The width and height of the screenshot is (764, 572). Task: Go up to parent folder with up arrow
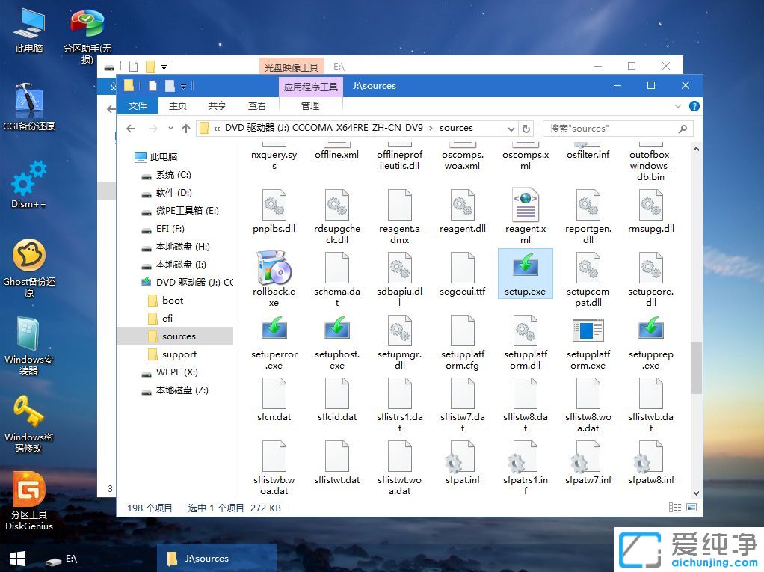pos(186,128)
